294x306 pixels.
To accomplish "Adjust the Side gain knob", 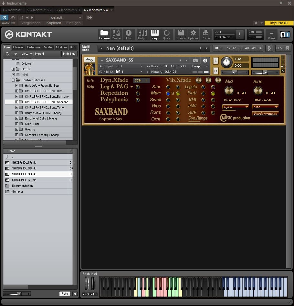I will pos(258,91).
